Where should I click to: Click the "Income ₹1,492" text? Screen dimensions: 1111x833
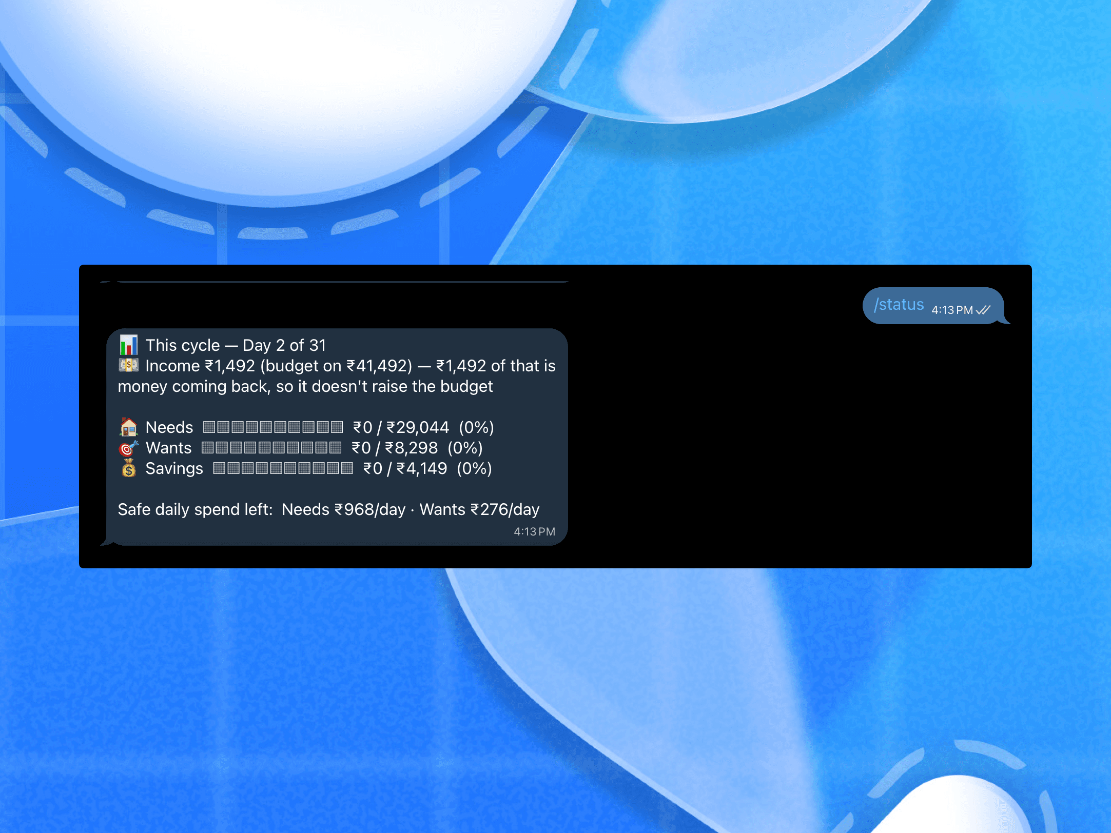click(200, 366)
